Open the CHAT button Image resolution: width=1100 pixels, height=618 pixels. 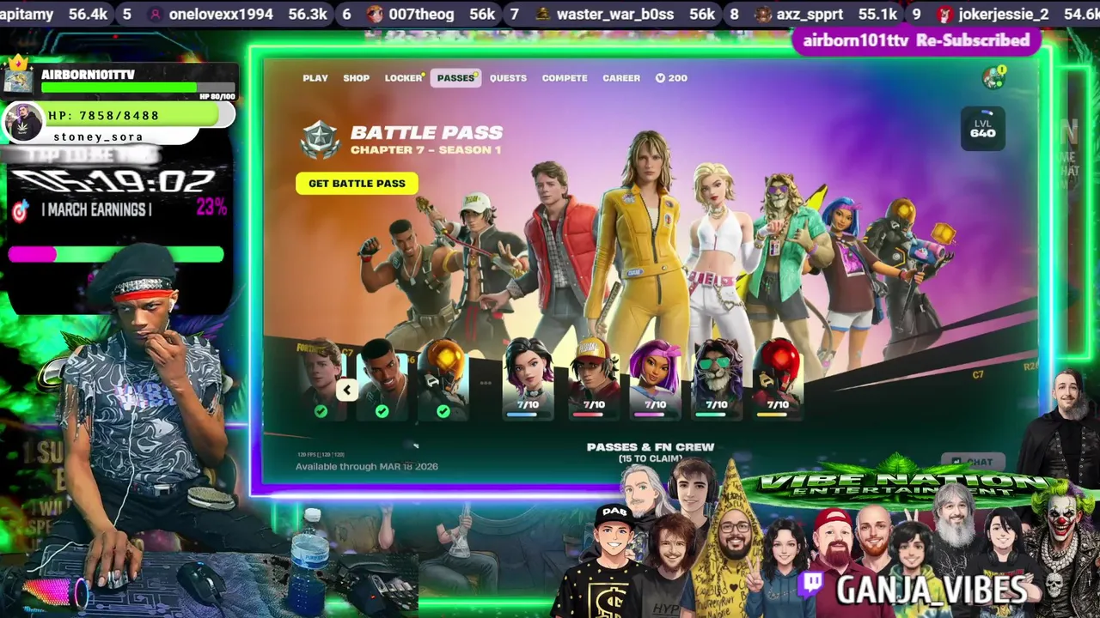(973, 462)
